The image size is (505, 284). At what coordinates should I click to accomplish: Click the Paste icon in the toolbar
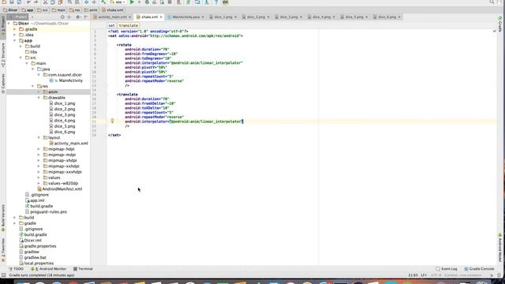pyautogui.click(x=60, y=2)
